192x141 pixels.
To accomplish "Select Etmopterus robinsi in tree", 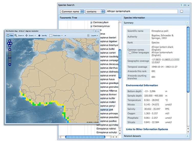I will 106,129.
